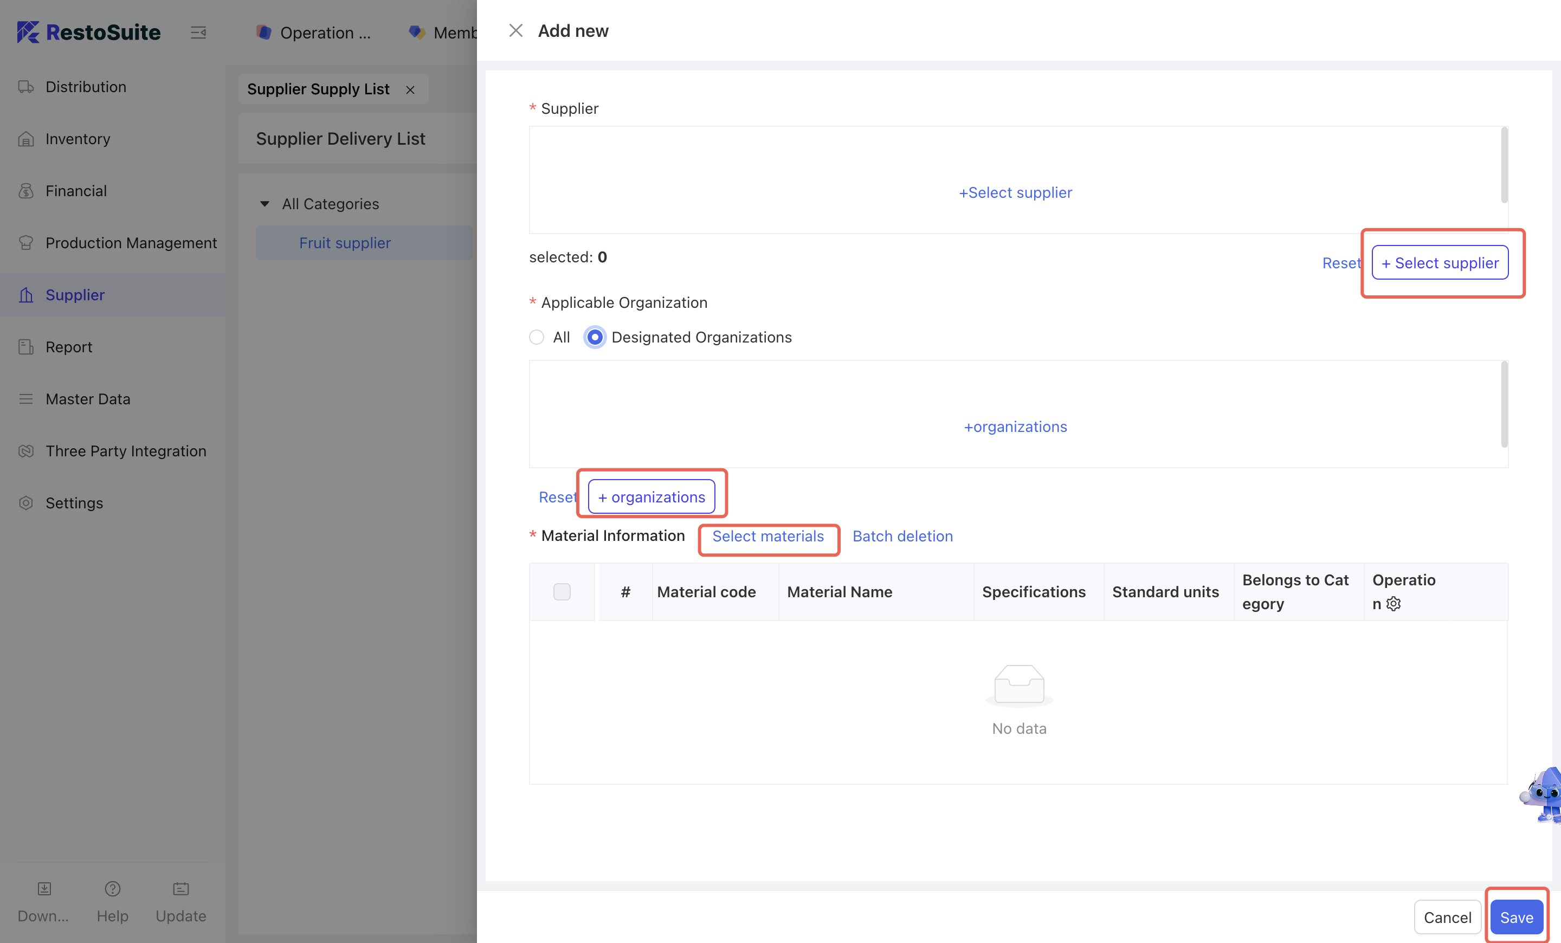Click the Inventory warehouse icon
The image size is (1561, 943).
click(26, 139)
